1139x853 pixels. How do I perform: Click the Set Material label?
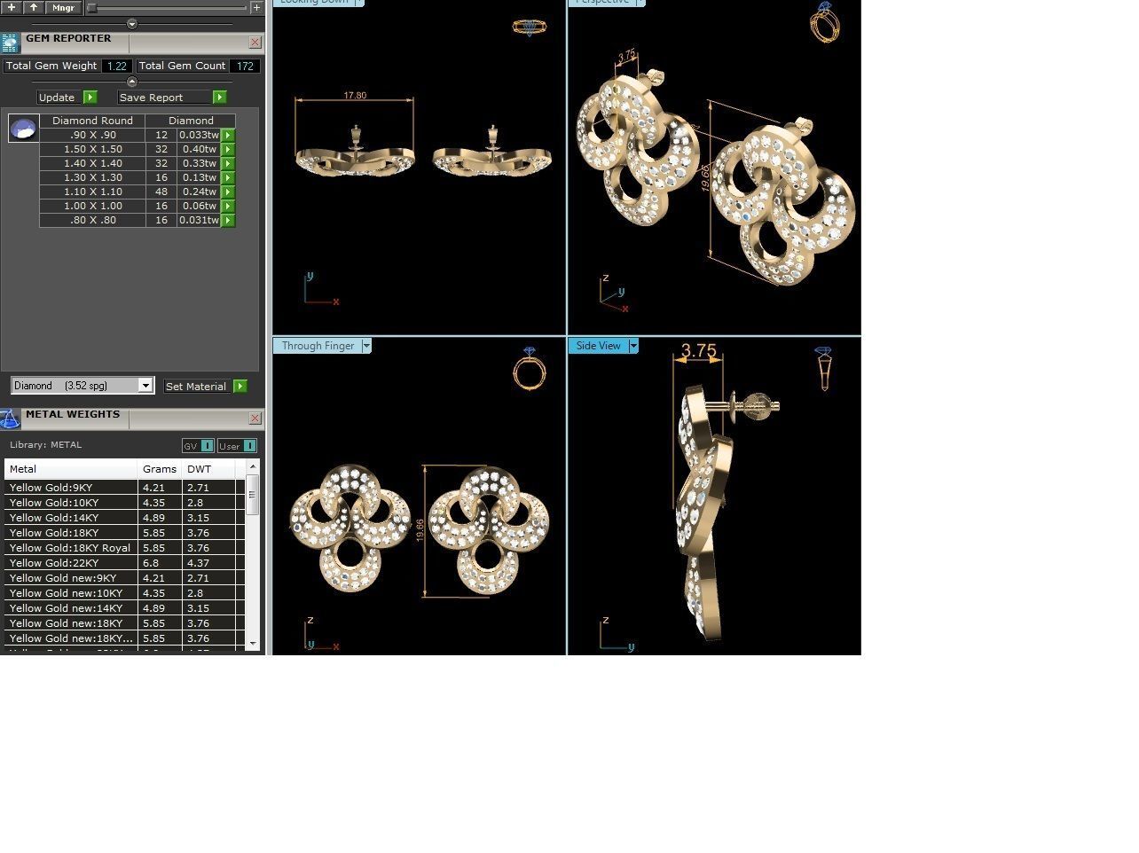(x=196, y=387)
